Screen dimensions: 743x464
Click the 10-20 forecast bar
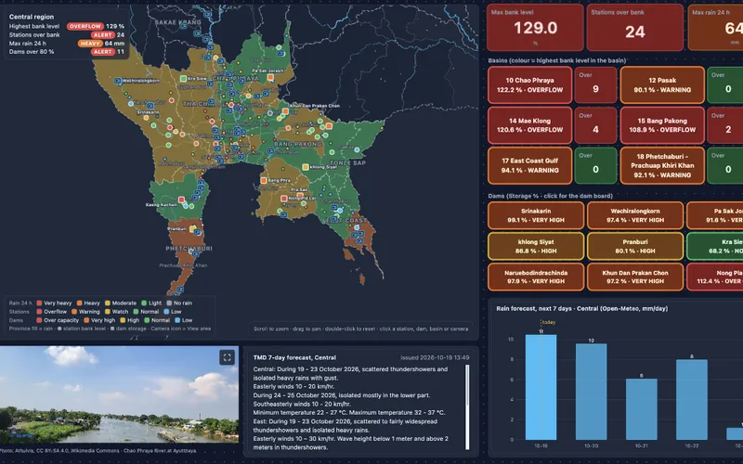point(591,392)
